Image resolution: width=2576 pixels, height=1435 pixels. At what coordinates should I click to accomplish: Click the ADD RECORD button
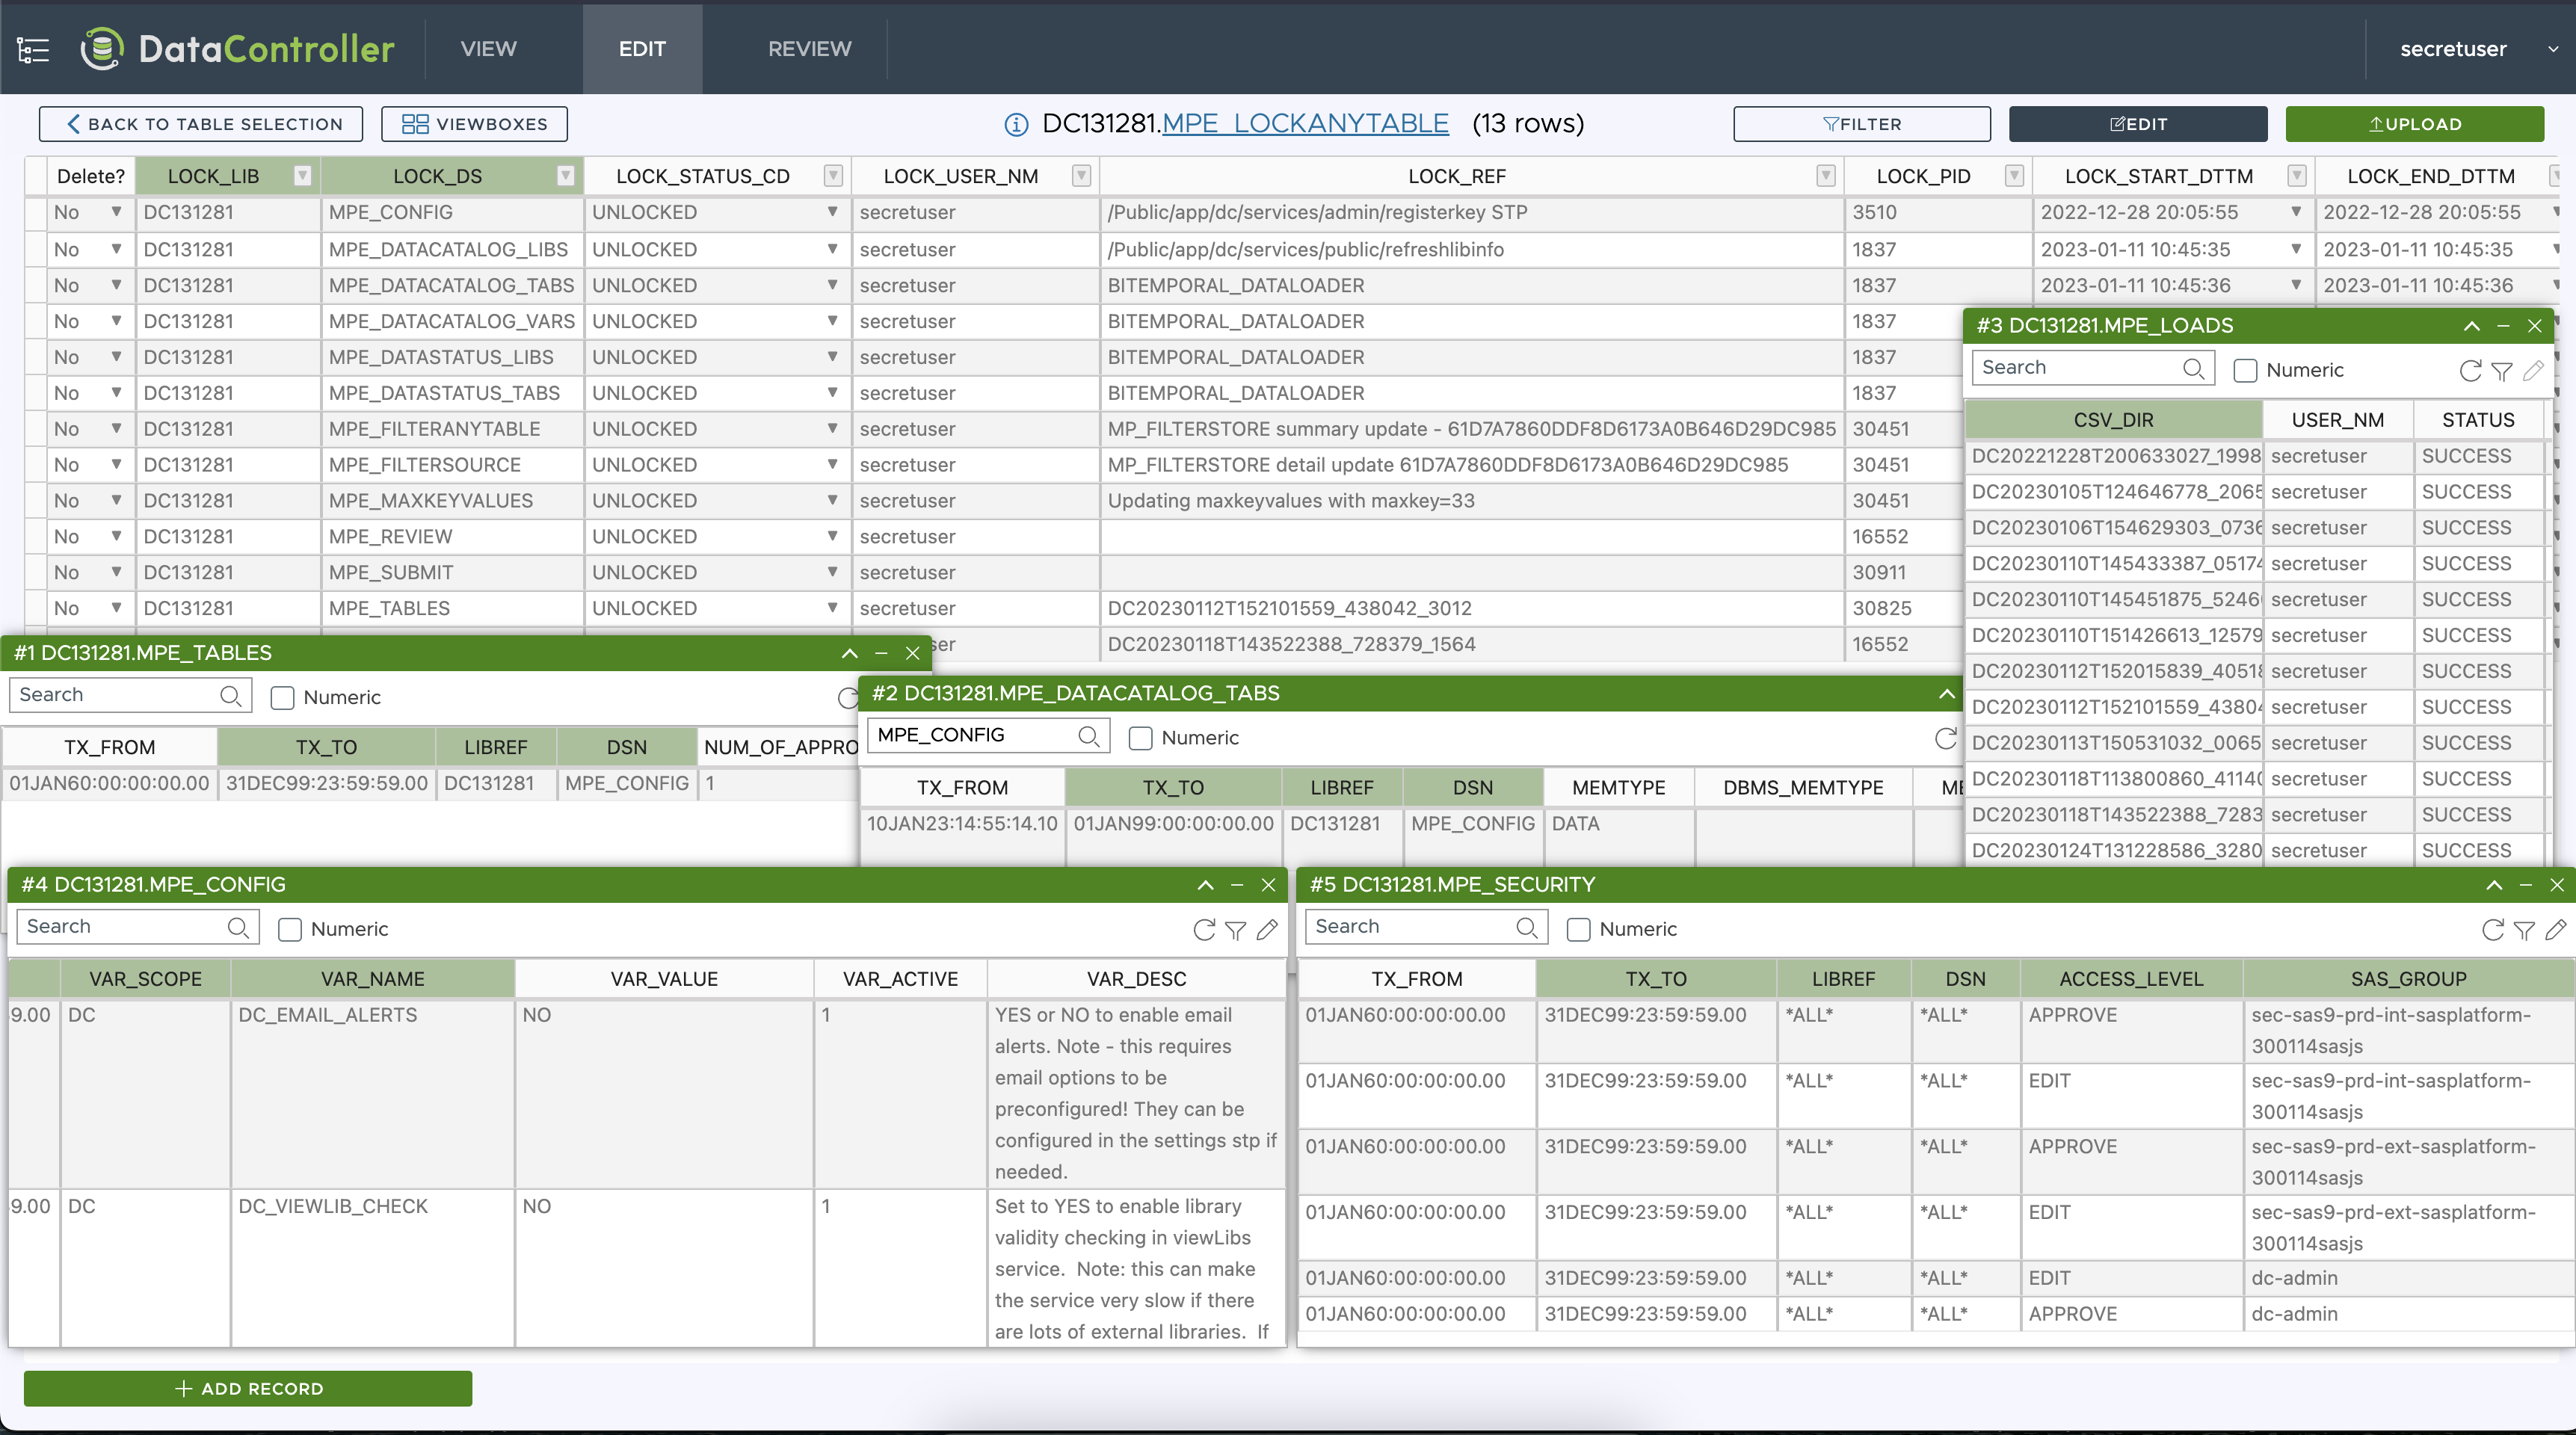tap(248, 1388)
